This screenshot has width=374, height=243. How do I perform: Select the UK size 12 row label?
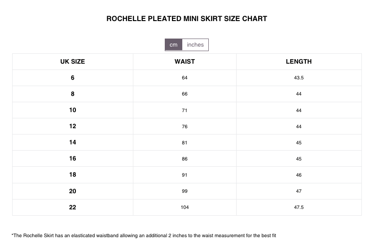tap(73, 126)
